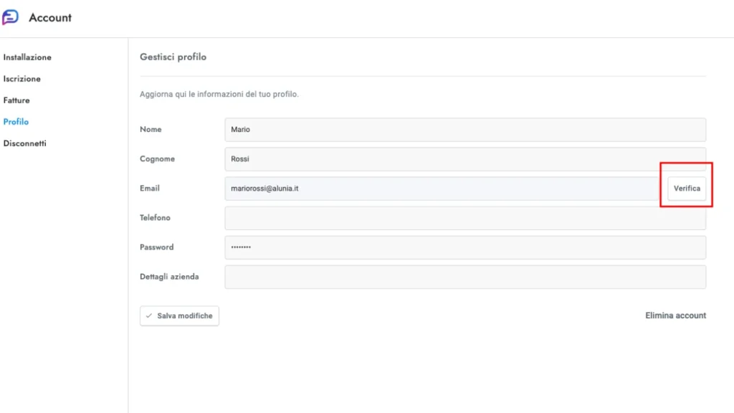Click the Telefono field label
734x413 pixels.
(155, 218)
